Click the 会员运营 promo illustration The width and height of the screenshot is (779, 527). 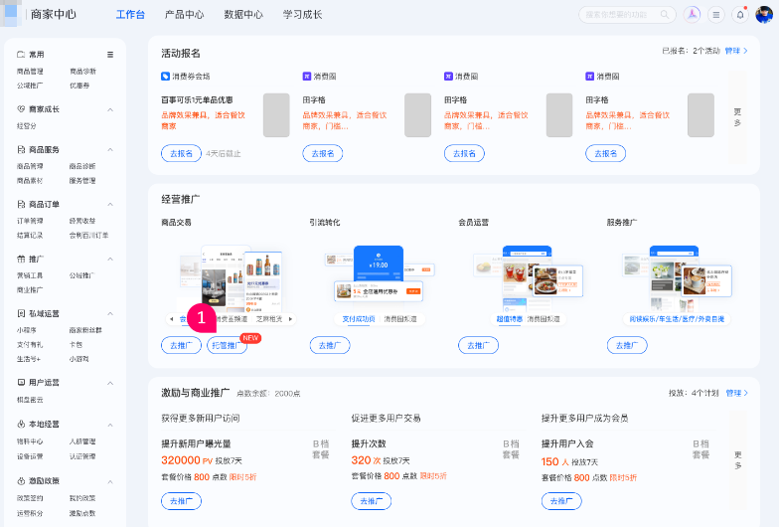pyautogui.click(x=529, y=276)
